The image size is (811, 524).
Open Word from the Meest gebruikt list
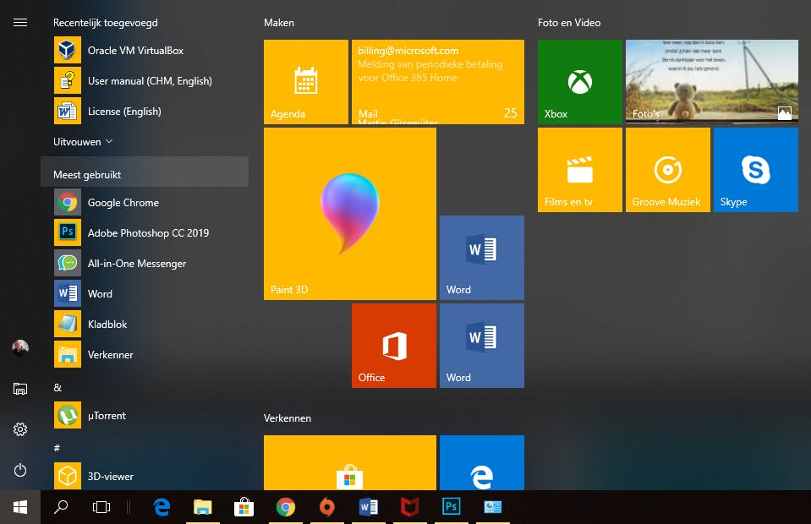(145, 293)
